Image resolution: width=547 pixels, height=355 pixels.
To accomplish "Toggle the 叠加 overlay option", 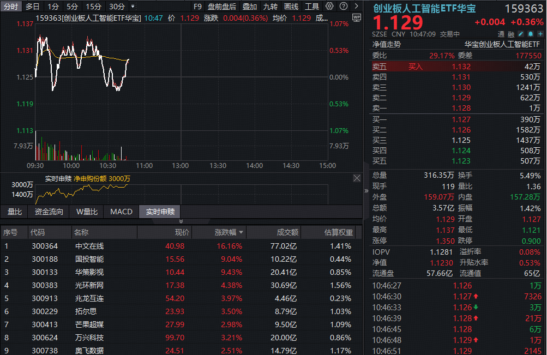I will click(x=250, y=7).
